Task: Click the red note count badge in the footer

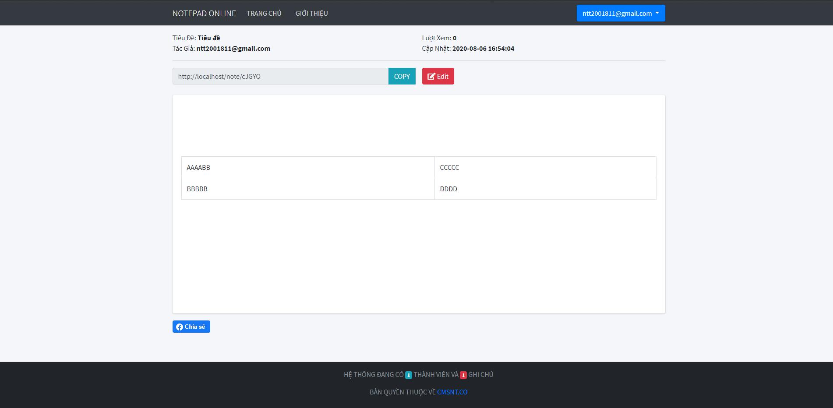Action: pyautogui.click(x=462, y=375)
